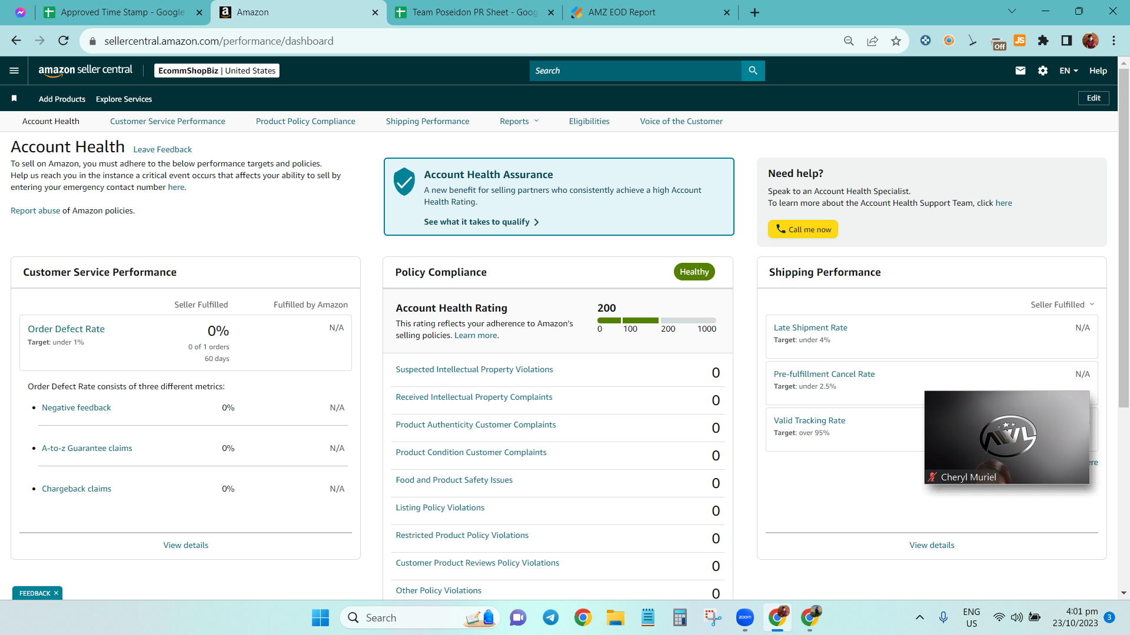Open the EcommShopBiz United States account switcher
The width and height of the screenshot is (1130, 635).
pyautogui.click(x=217, y=71)
